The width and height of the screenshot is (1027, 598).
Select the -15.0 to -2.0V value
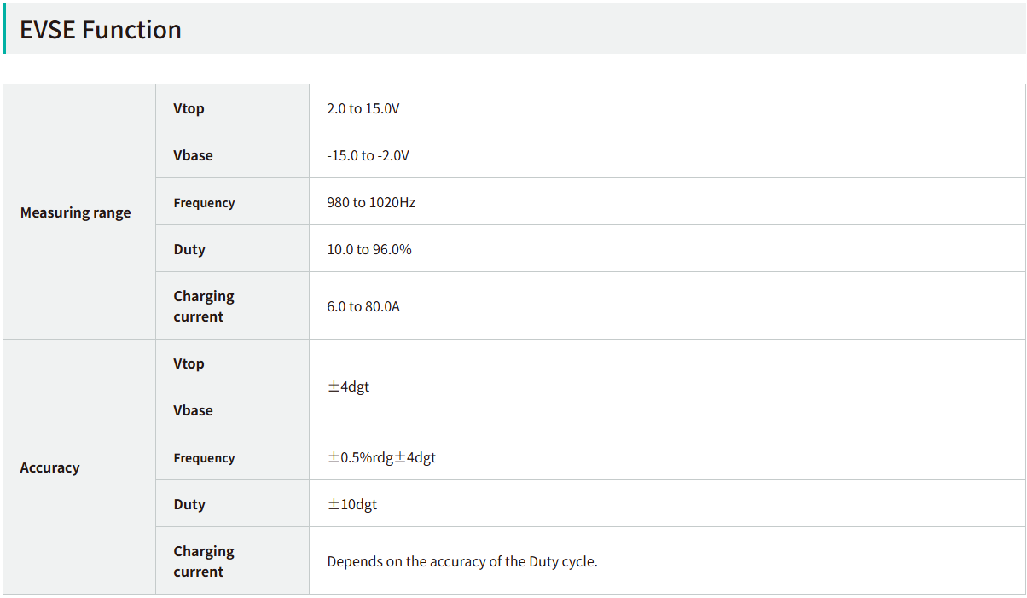click(368, 156)
